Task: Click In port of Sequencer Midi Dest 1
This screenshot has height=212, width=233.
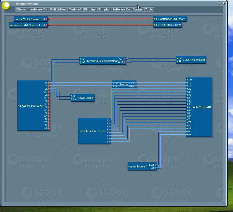Action: [154, 19]
